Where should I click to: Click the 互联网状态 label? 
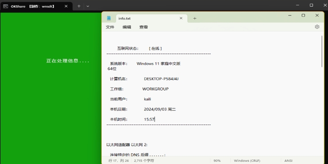pyautogui.click(x=127, y=48)
